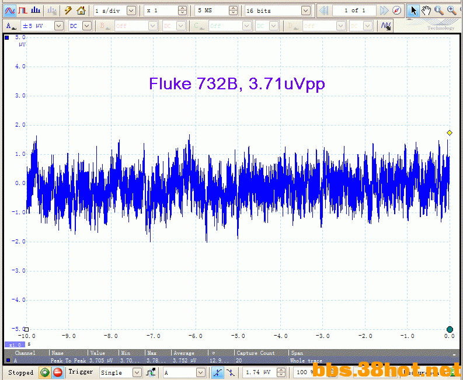Open the timebase 1 s/div dropdown
463x380 pixels.
(x=131, y=11)
